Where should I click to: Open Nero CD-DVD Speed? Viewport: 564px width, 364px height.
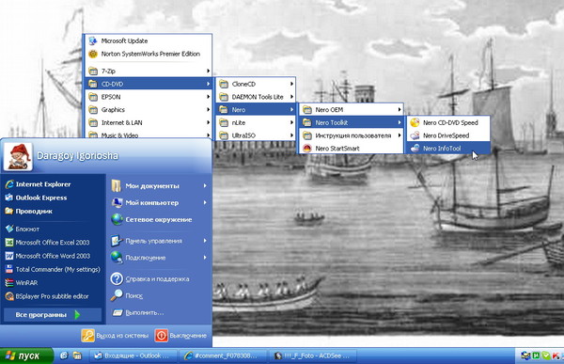[x=448, y=123]
